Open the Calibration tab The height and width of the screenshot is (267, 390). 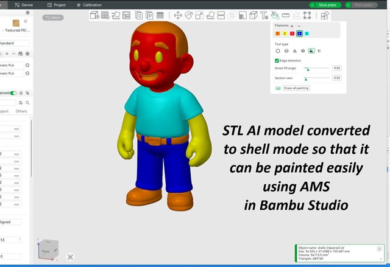point(89,5)
